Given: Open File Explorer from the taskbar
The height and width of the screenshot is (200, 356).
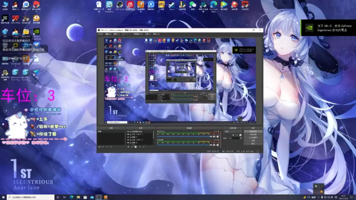Looking at the screenshot, I should tap(78, 197).
